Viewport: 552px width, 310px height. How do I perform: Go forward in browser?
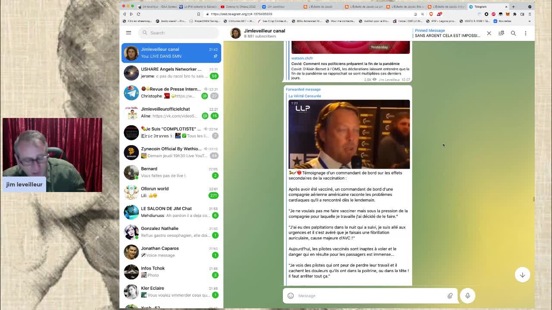tap(131, 14)
